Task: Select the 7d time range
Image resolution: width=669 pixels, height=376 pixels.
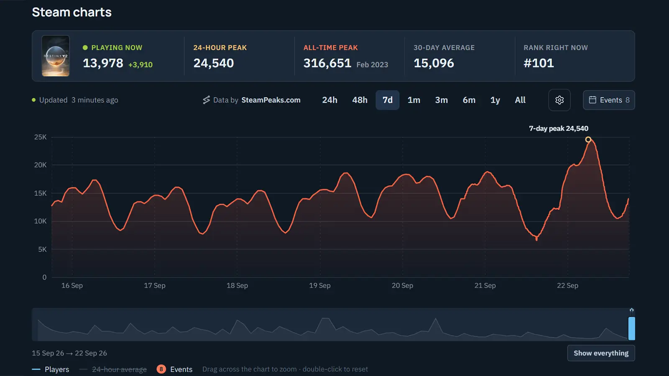Action: click(388, 100)
